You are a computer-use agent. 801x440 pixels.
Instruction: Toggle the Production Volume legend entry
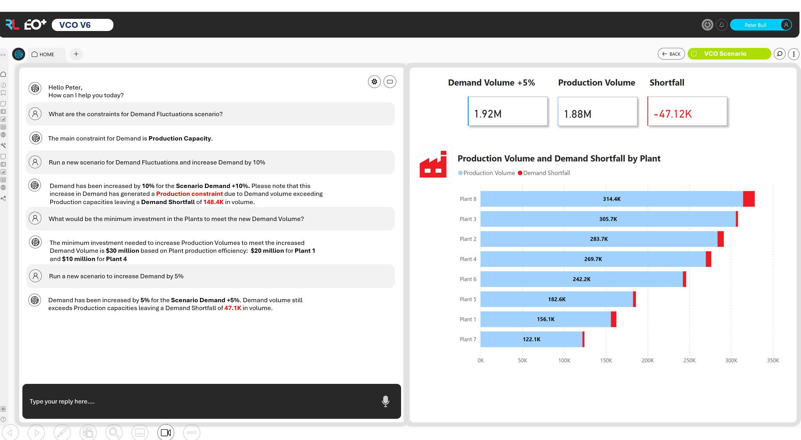point(487,173)
